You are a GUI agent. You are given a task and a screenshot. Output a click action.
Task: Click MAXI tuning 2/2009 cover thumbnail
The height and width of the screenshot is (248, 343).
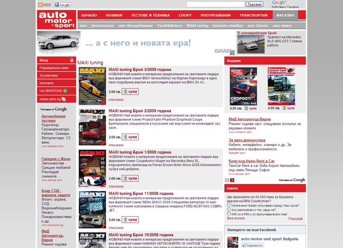click(92, 127)
